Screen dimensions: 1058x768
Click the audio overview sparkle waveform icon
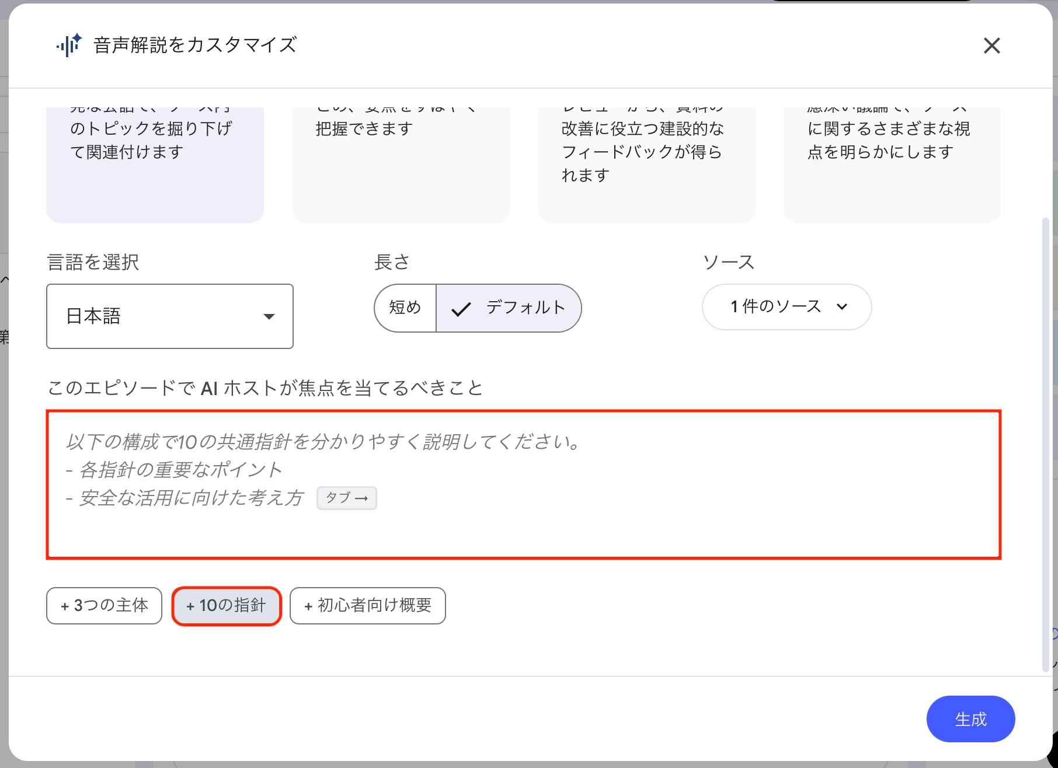pyautogui.click(x=69, y=46)
